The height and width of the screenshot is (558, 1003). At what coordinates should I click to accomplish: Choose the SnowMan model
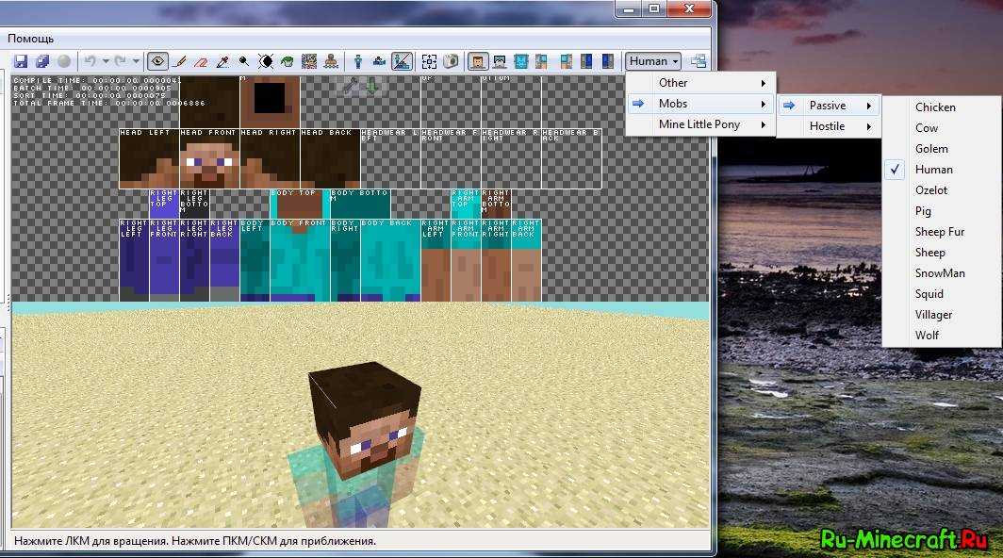(942, 273)
